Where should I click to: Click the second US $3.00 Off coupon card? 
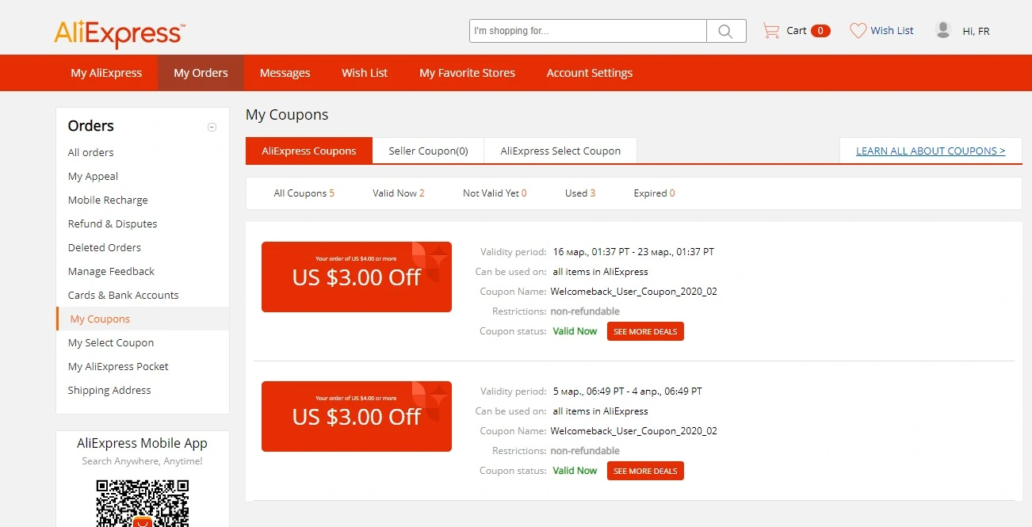(357, 416)
